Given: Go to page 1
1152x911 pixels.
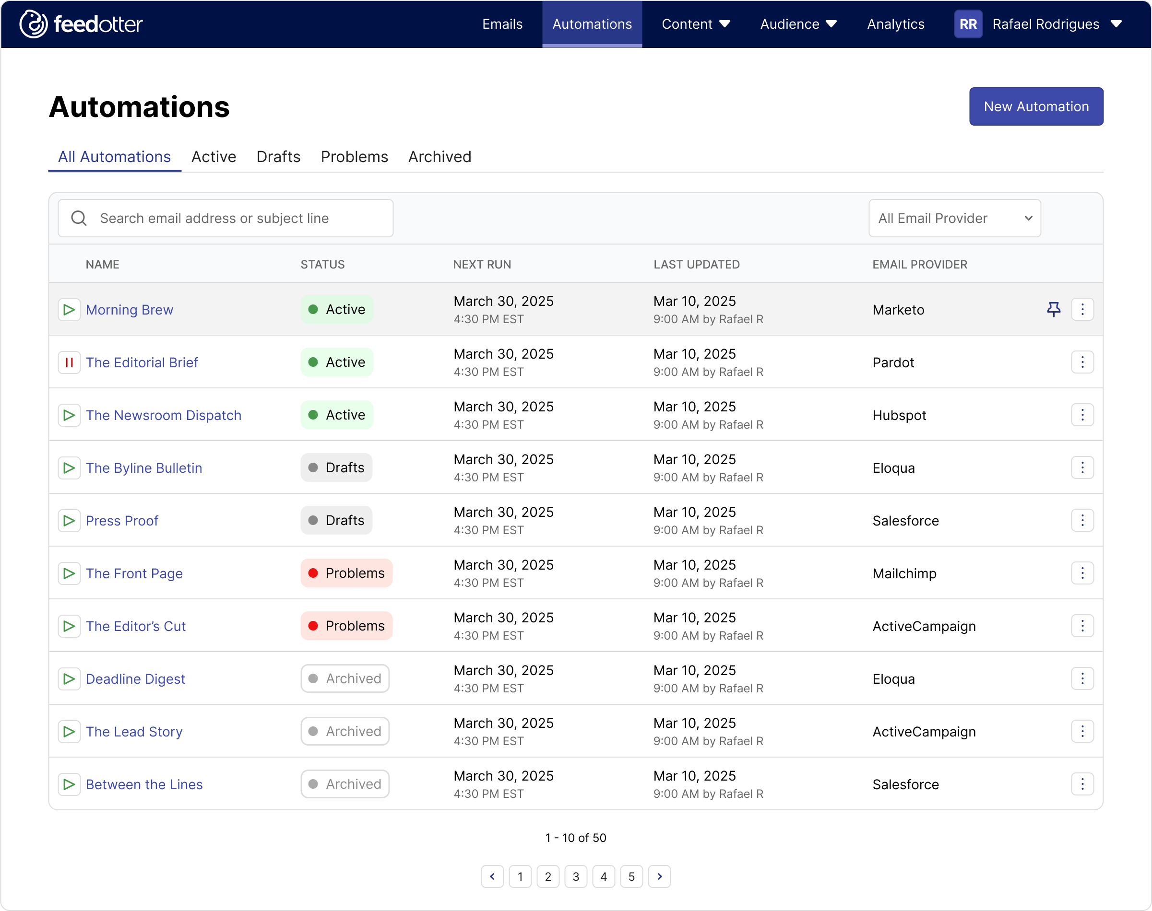Looking at the screenshot, I should tap(520, 876).
